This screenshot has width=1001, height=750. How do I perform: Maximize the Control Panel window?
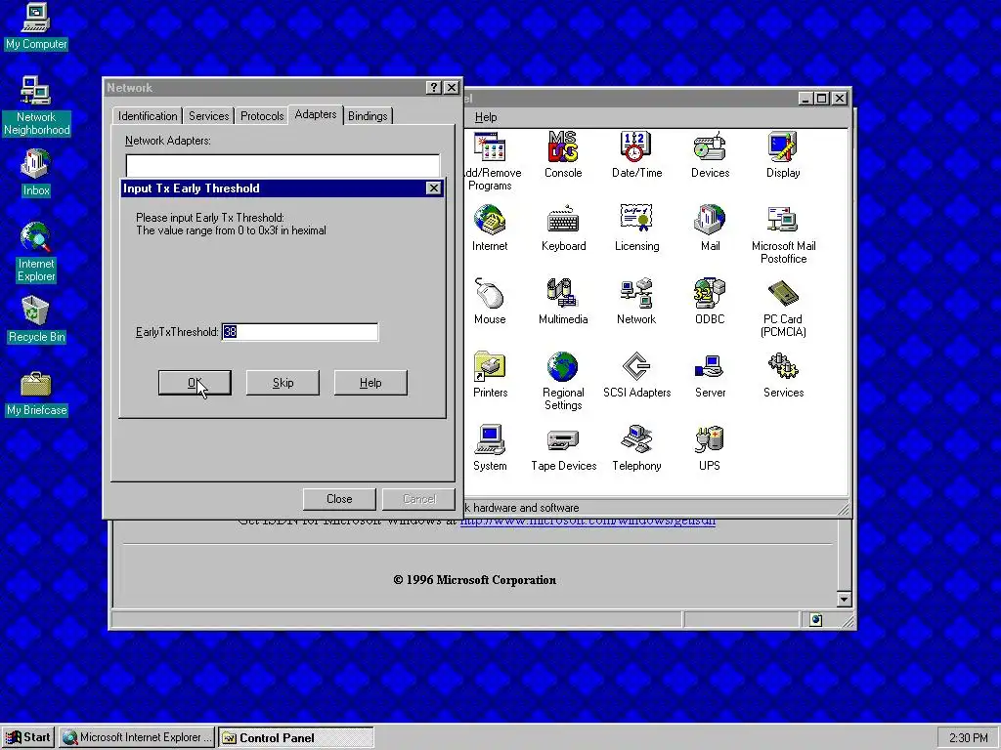point(822,99)
